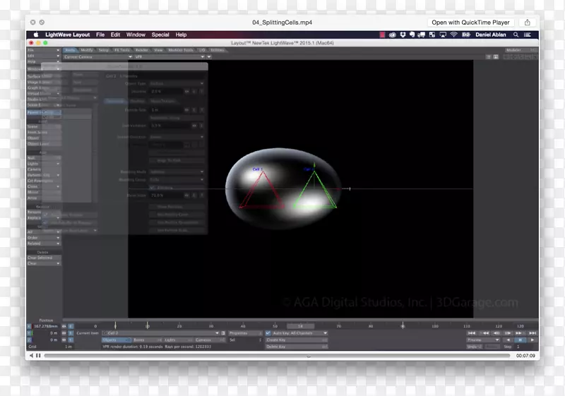Click the Evernote menu bar icon
565x396 pixels.
(x=412, y=35)
